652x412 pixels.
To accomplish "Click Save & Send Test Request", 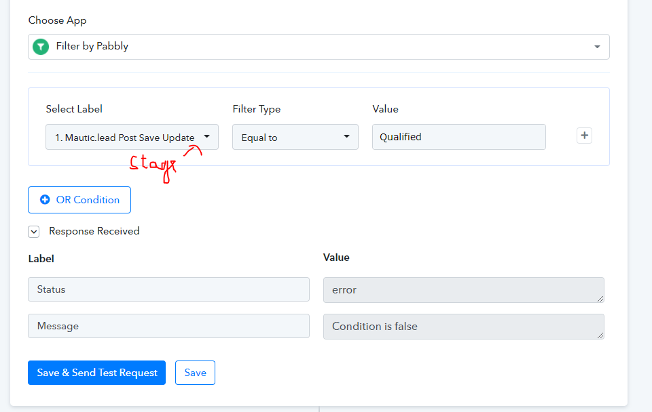I will point(96,373).
